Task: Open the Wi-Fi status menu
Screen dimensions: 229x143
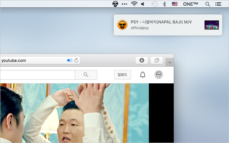Action: pyautogui.click(x=134, y=4)
